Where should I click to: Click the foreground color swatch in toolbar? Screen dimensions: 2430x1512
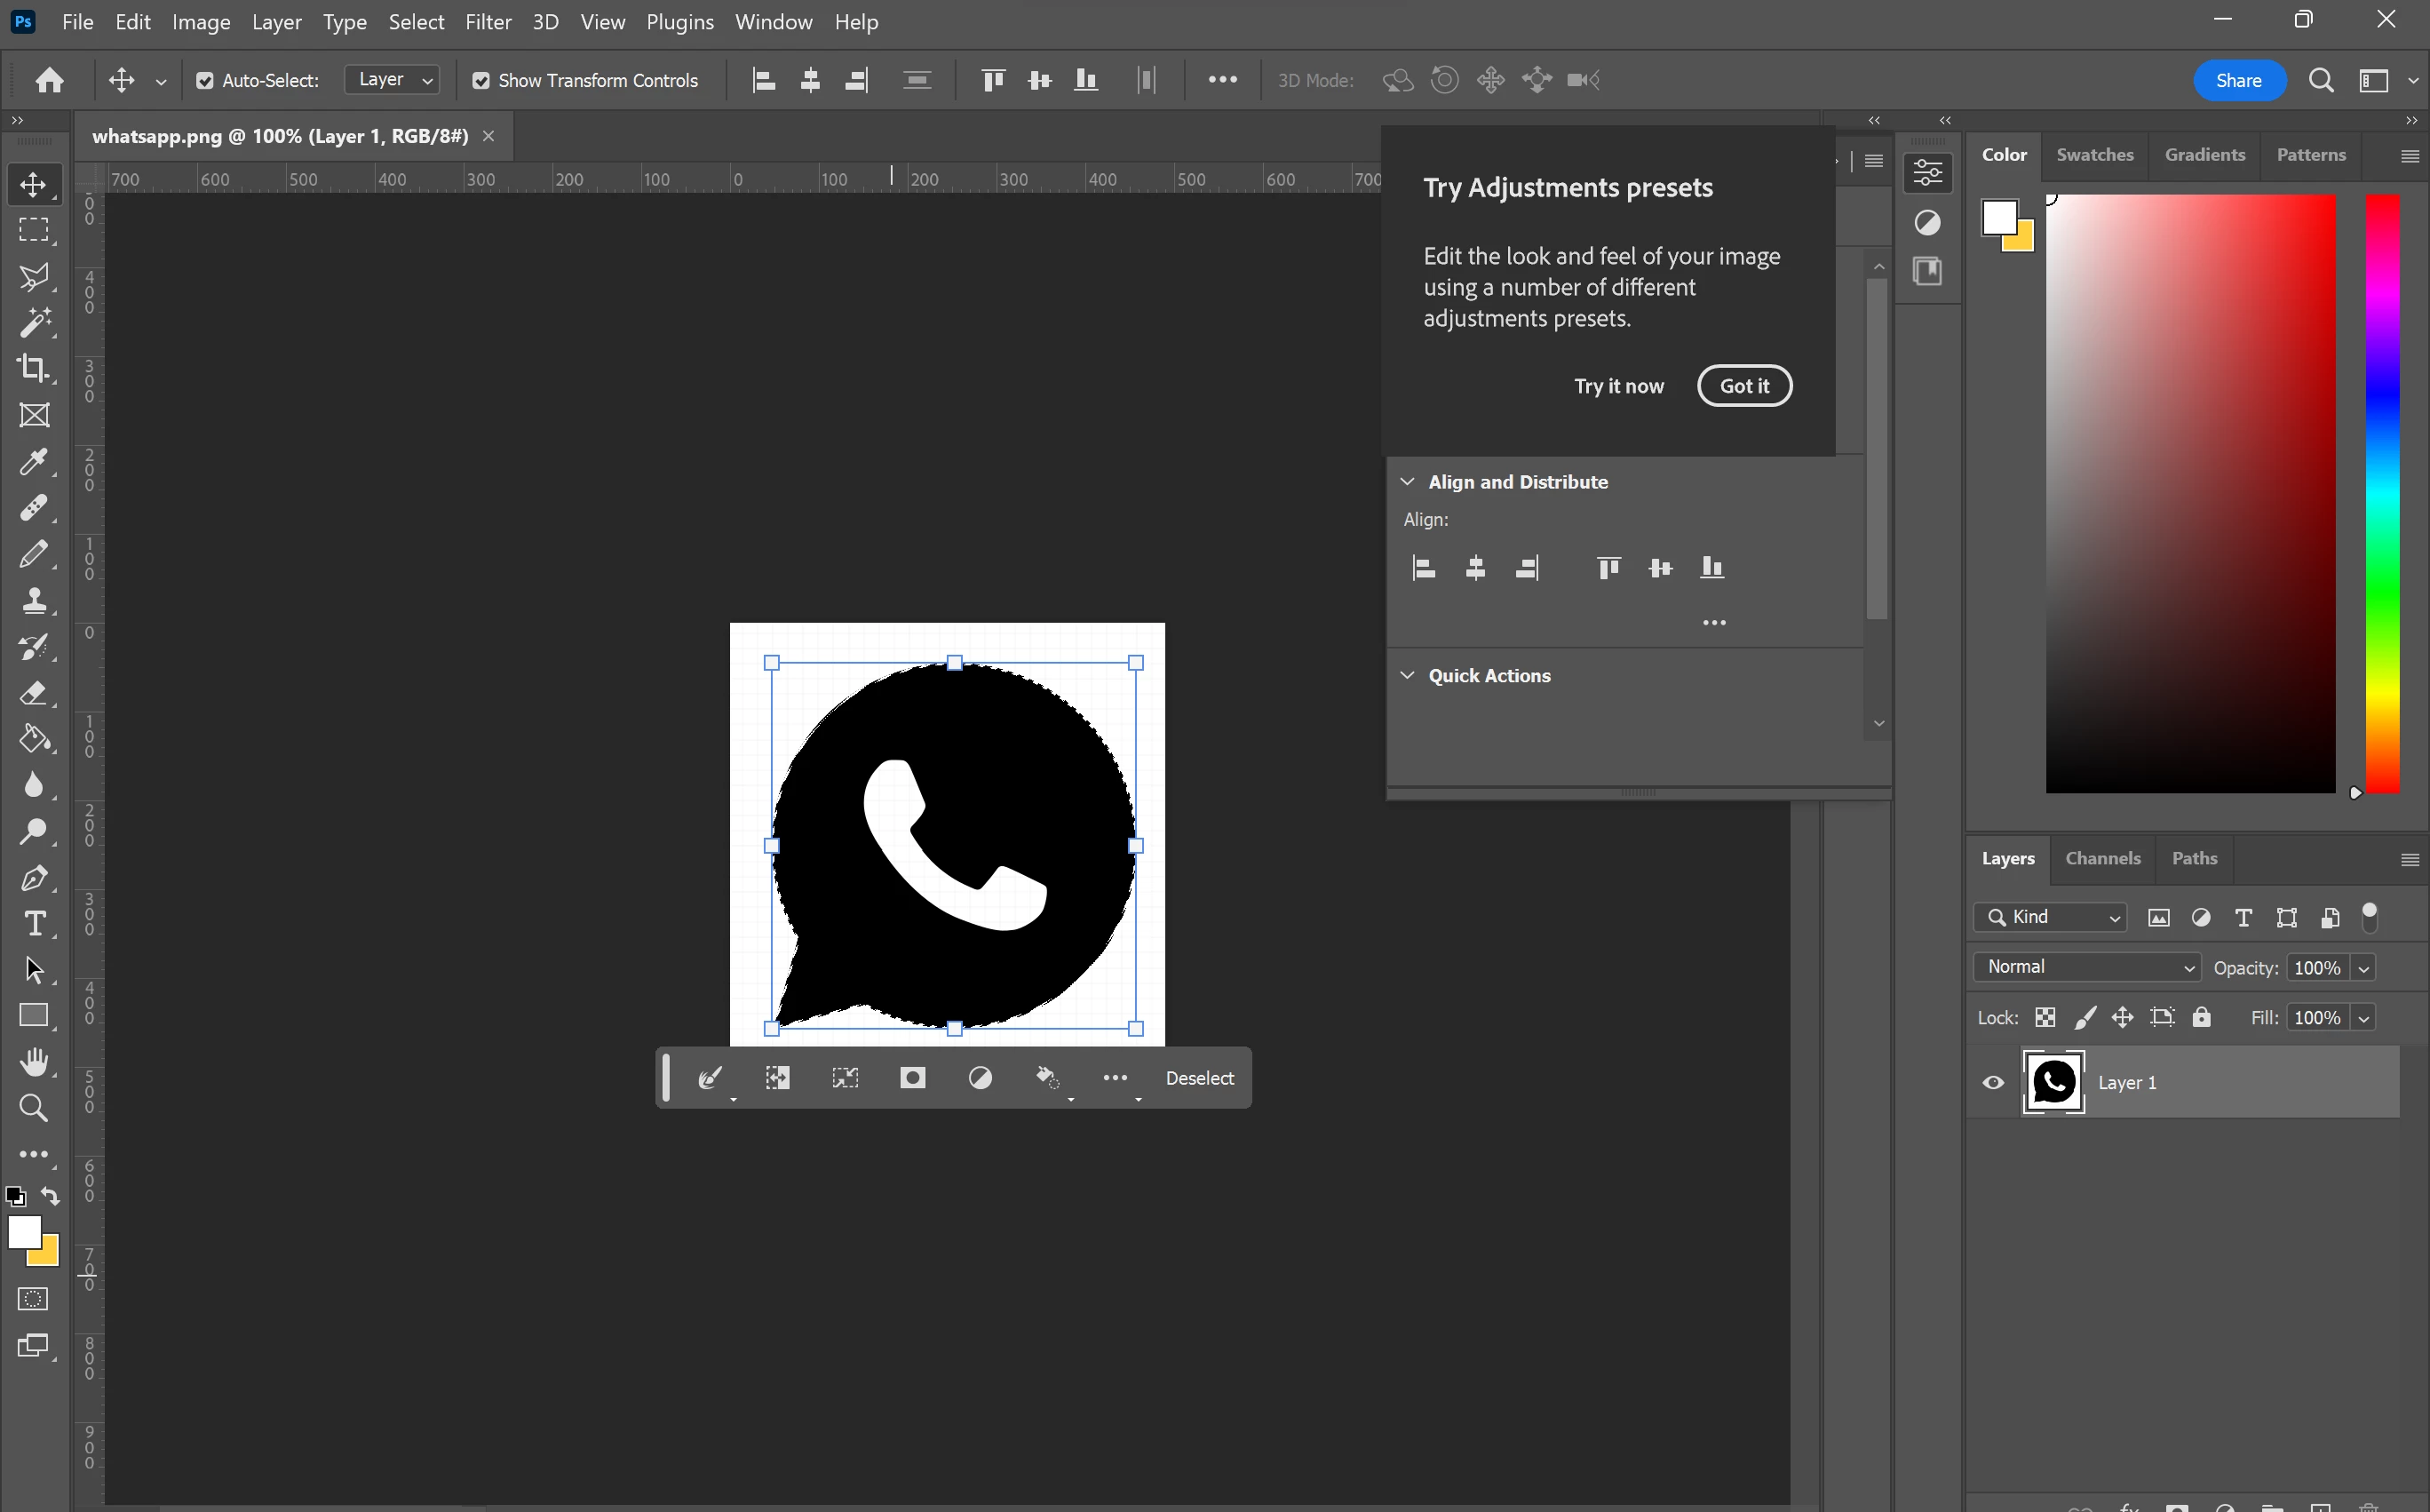pos(24,1231)
